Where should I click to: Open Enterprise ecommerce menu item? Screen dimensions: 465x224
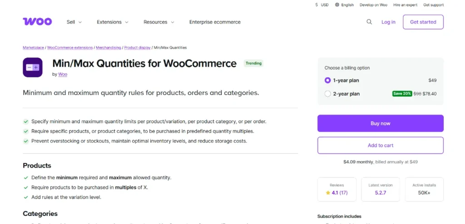coord(215,22)
